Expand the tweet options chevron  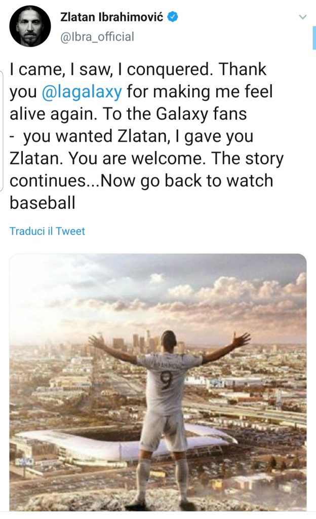point(302,17)
